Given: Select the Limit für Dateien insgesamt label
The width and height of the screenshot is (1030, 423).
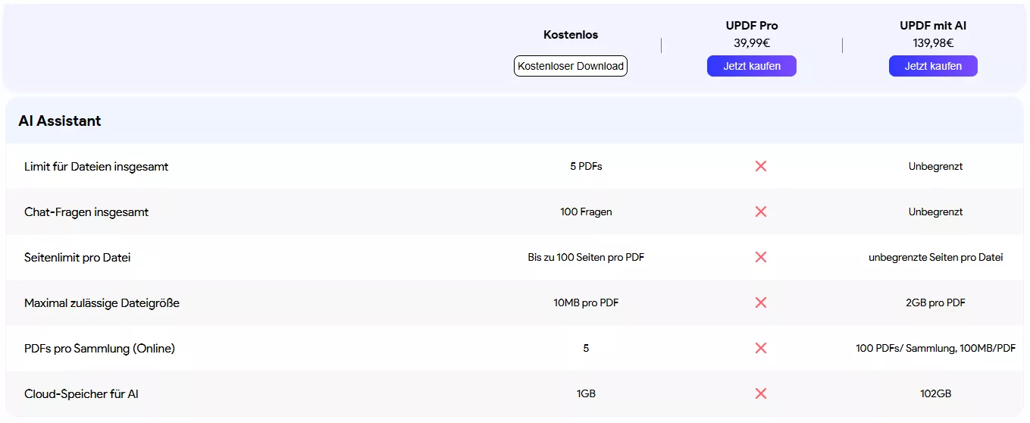Looking at the screenshot, I should click(96, 167).
